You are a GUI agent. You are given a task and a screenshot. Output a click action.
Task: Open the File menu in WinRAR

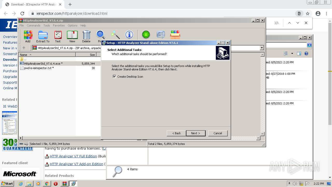click(x=22, y=25)
